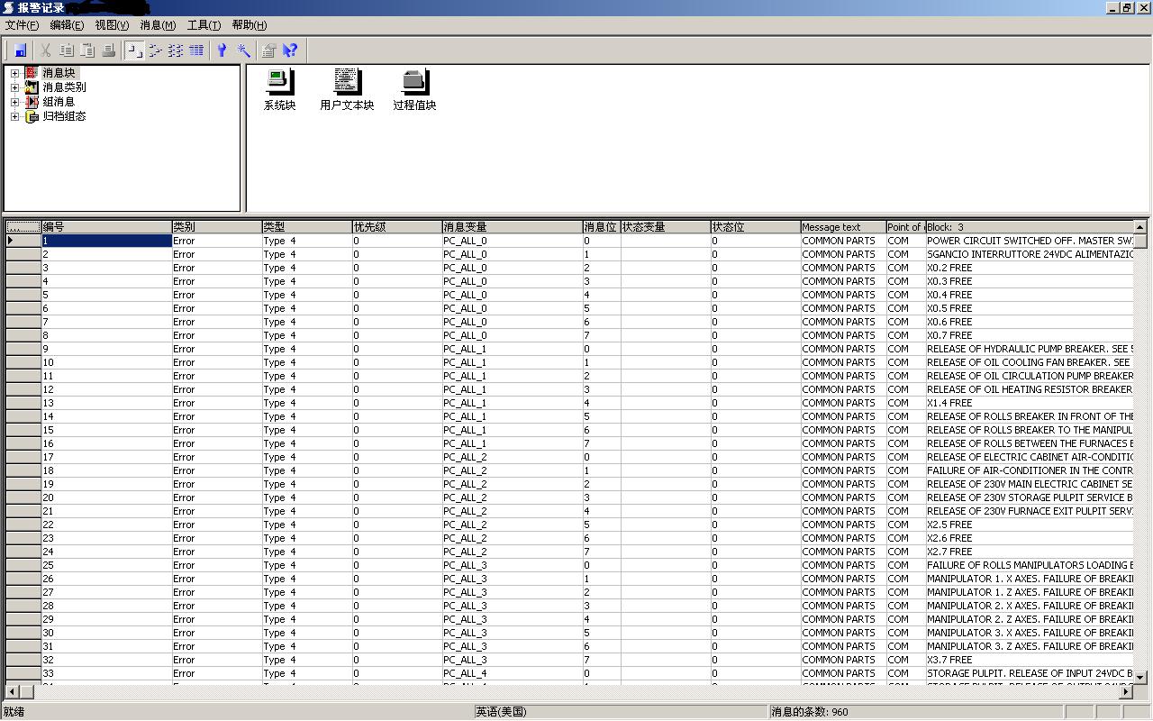Click the horizontal scrollbar left arrow
1153x721 pixels.
pyautogui.click(x=12, y=691)
